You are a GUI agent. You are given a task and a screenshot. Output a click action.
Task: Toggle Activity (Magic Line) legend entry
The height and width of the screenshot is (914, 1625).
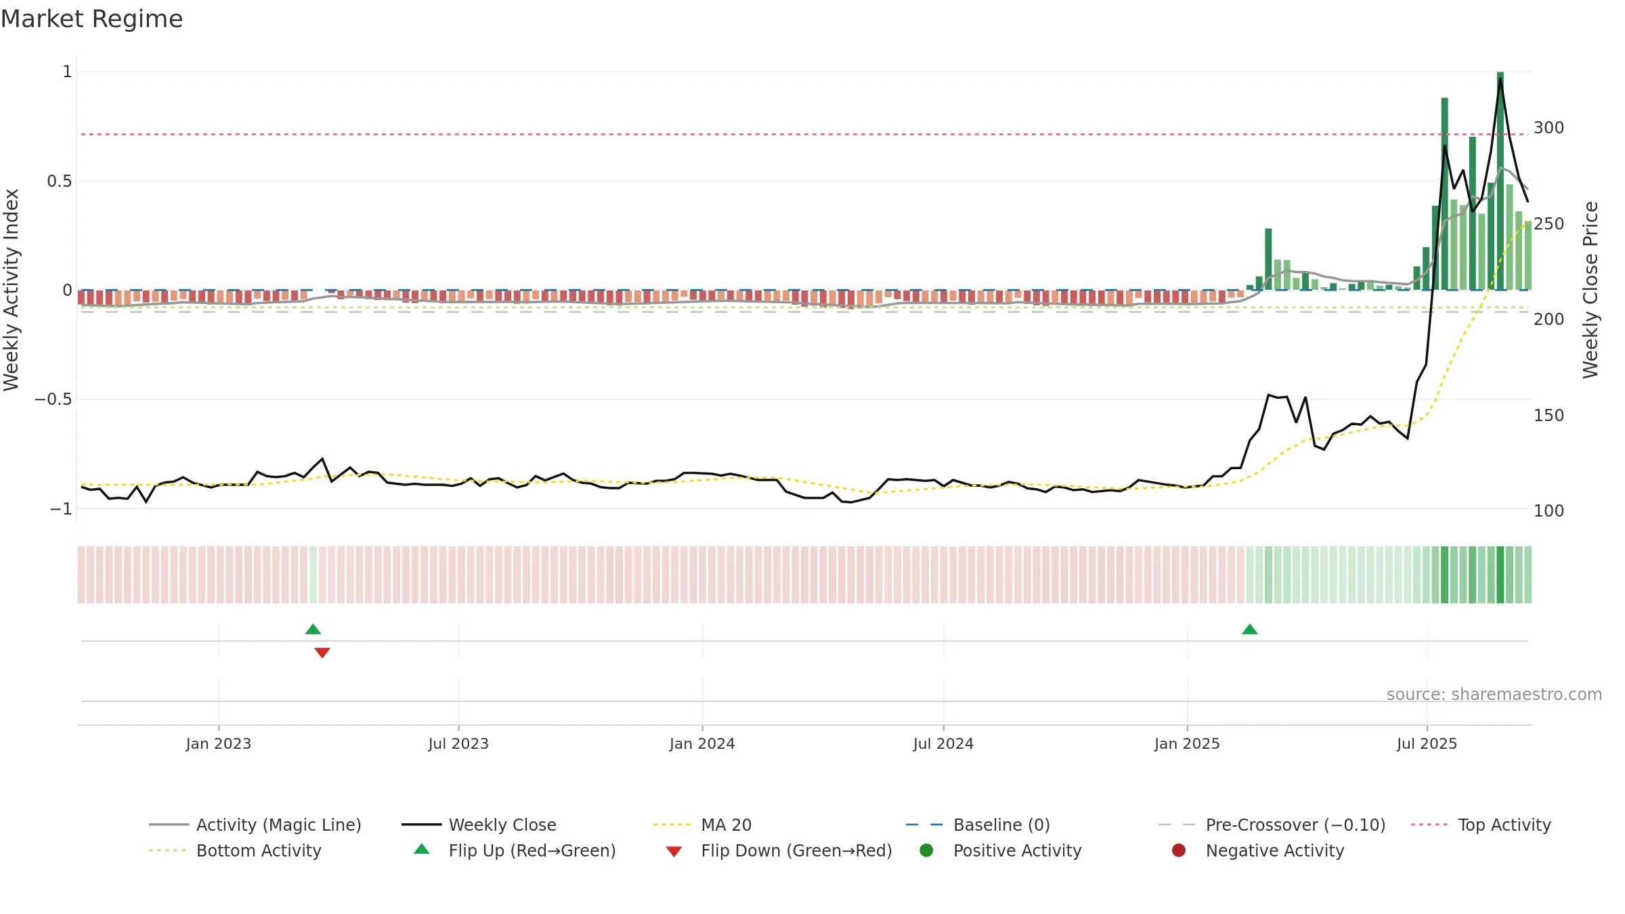255,825
